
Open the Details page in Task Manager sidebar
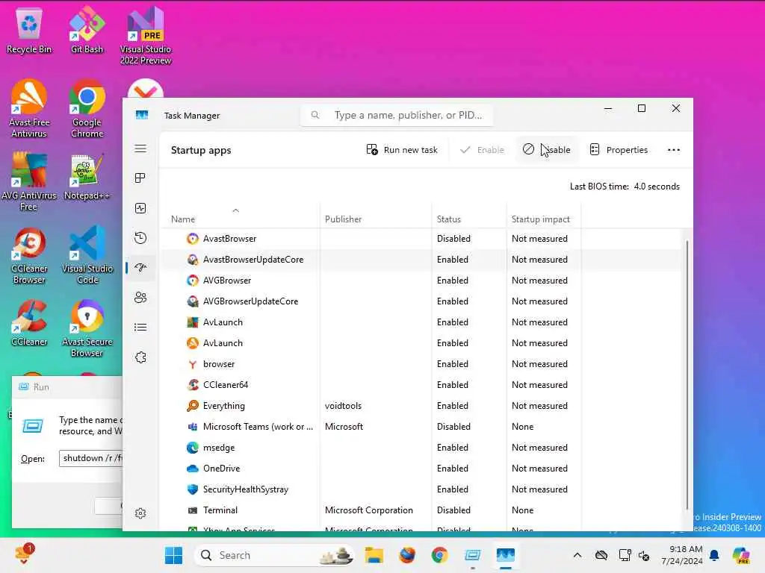pyautogui.click(x=140, y=327)
